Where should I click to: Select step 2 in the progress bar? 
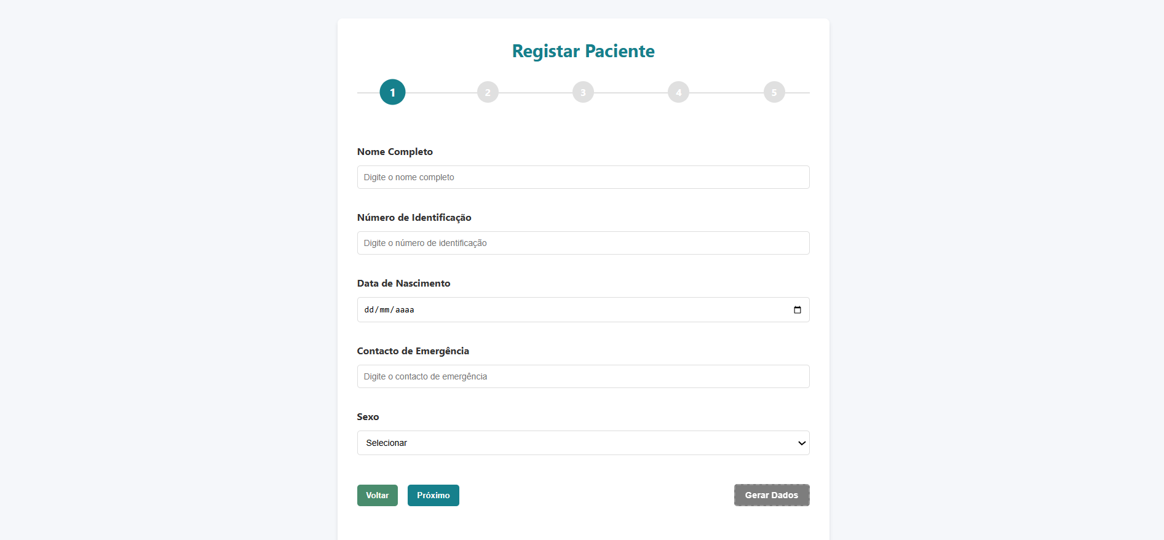coord(488,92)
